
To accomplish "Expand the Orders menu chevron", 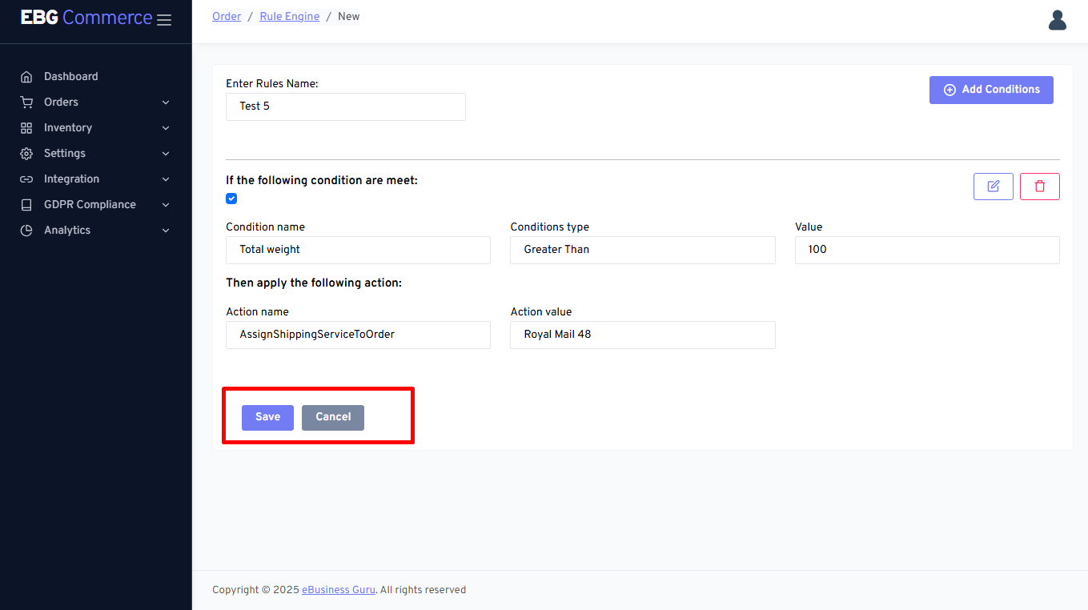I will tap(166, 102).
